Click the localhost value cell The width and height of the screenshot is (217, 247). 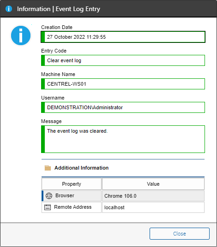[153, 207]
